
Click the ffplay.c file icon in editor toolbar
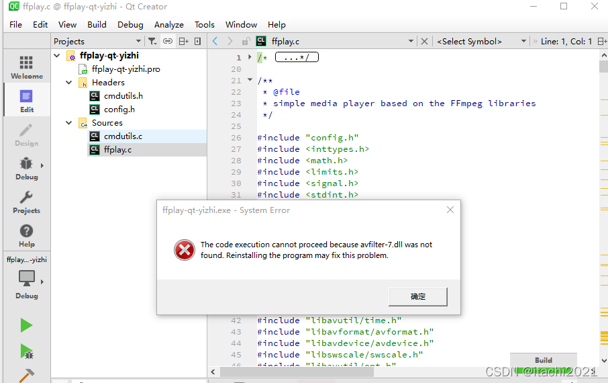coord(261,41)
